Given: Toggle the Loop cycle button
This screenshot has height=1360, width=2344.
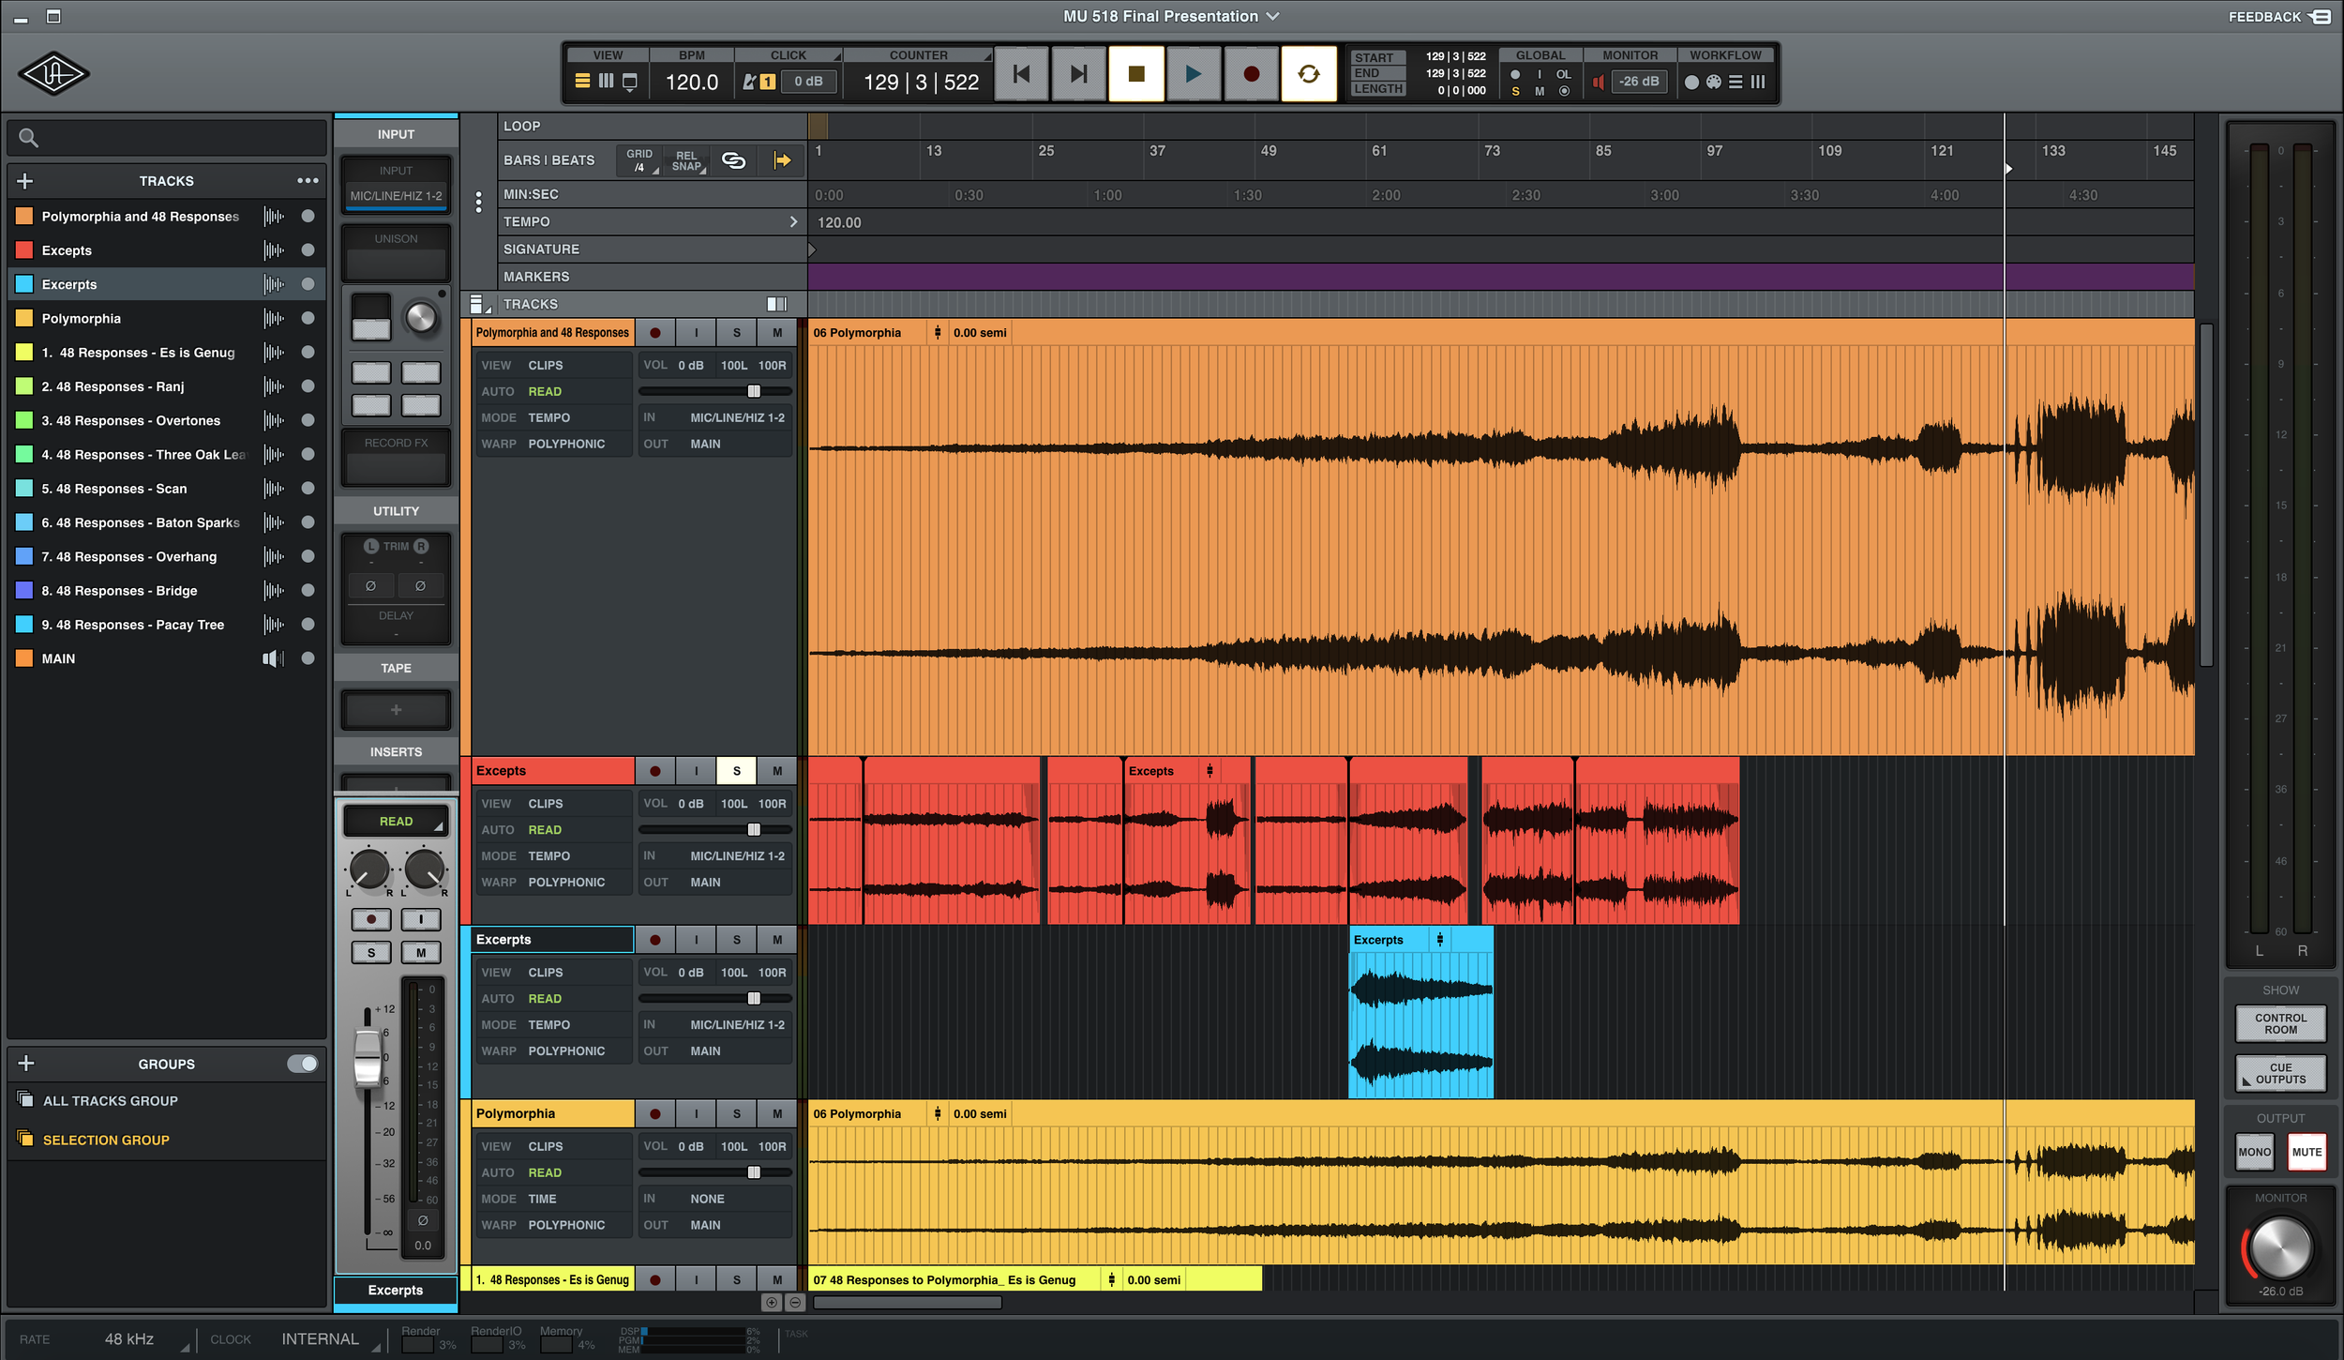Looking at the screenshot, I should click(x=1308, y=74).
